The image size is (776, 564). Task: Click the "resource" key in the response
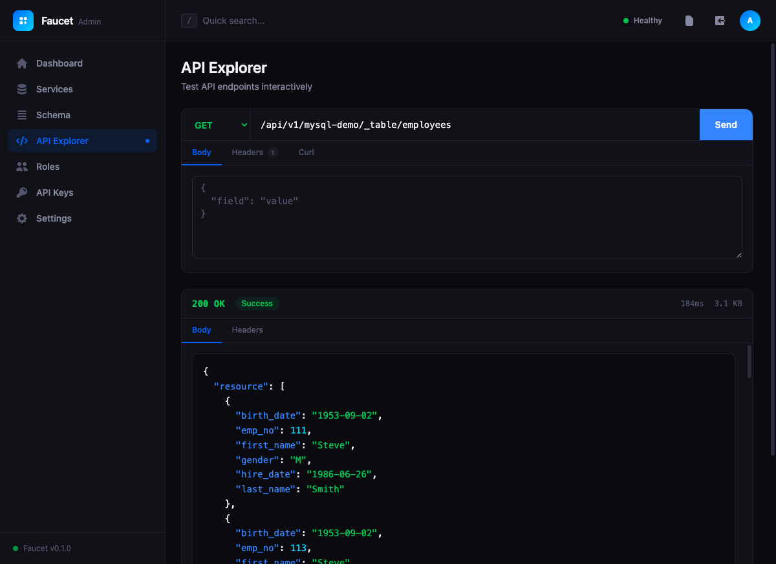click(241, 386)
